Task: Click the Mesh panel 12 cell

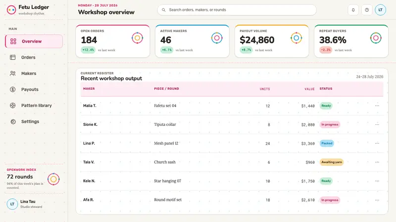Action: coord(166,143)
